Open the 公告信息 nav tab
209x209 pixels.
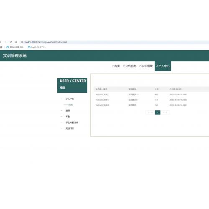[x=130, y=66]
